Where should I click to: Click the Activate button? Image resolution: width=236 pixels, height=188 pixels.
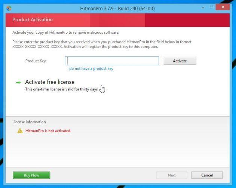[180, 61]
